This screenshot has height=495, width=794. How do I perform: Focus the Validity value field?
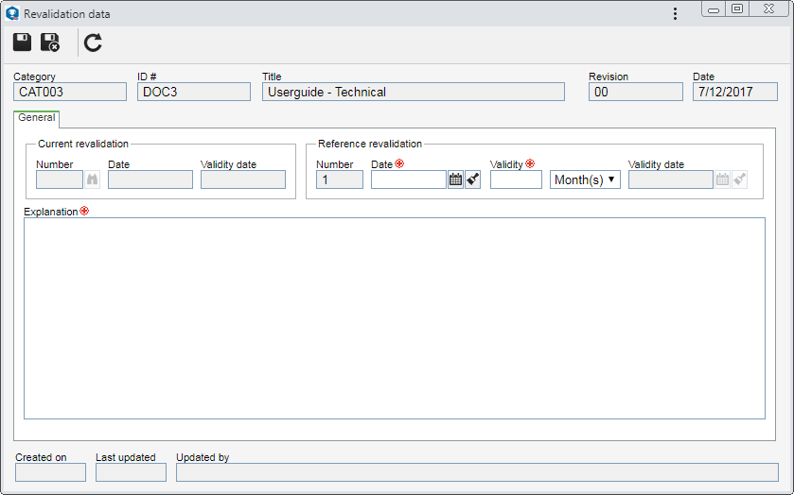(x=516, y=179)
